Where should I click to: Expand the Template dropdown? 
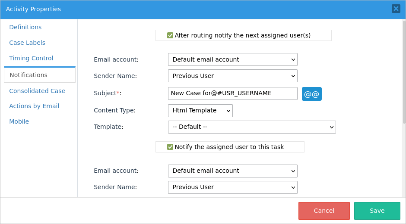(251, 127)
